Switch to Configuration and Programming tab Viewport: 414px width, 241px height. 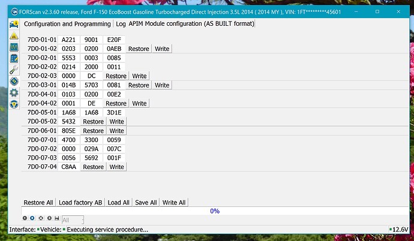click(x=67, y=24)
